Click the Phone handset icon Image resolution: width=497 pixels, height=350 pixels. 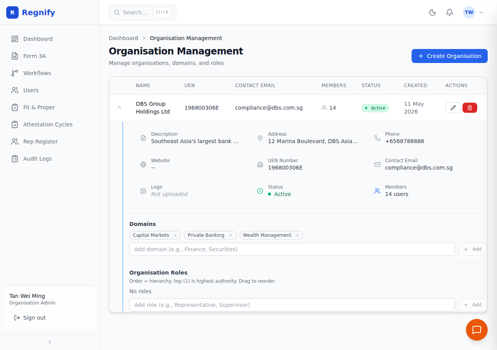click(377, 138)
